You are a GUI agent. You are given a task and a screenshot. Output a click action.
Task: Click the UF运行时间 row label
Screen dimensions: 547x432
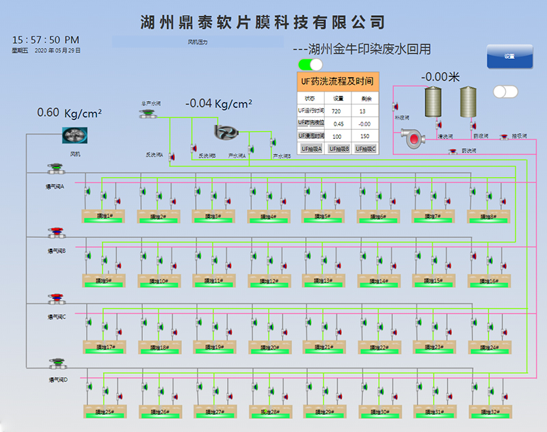[311, 111]
